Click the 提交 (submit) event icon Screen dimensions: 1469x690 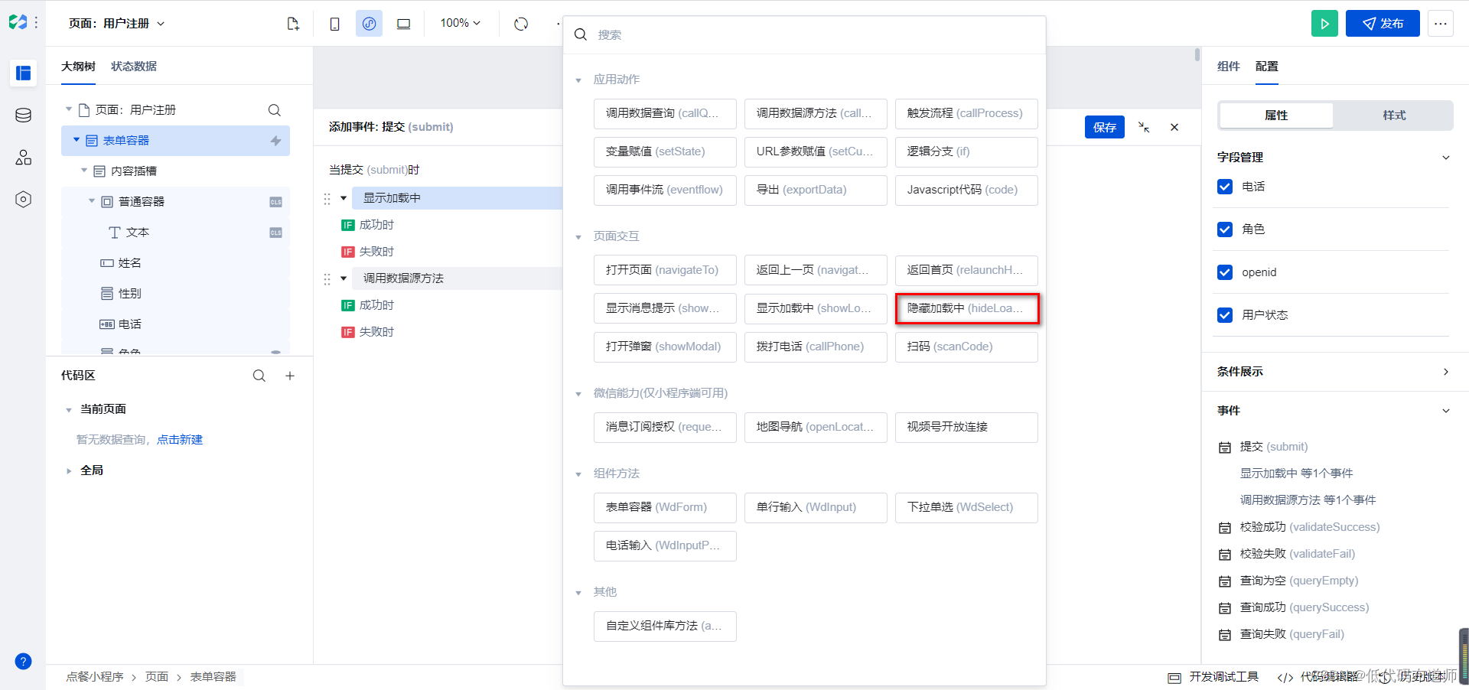1225,448
